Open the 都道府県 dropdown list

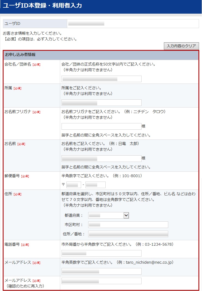(108, 215)
